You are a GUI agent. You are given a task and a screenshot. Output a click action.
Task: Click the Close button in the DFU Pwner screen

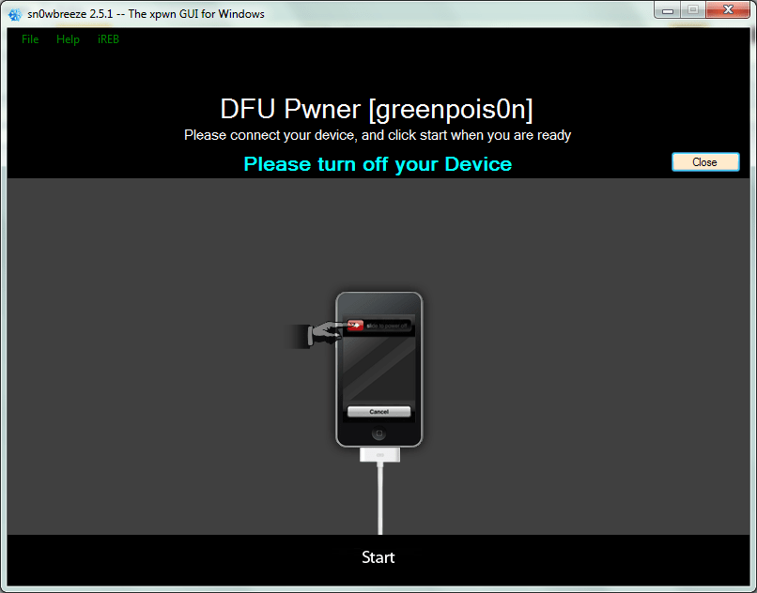tap(705, 162)
